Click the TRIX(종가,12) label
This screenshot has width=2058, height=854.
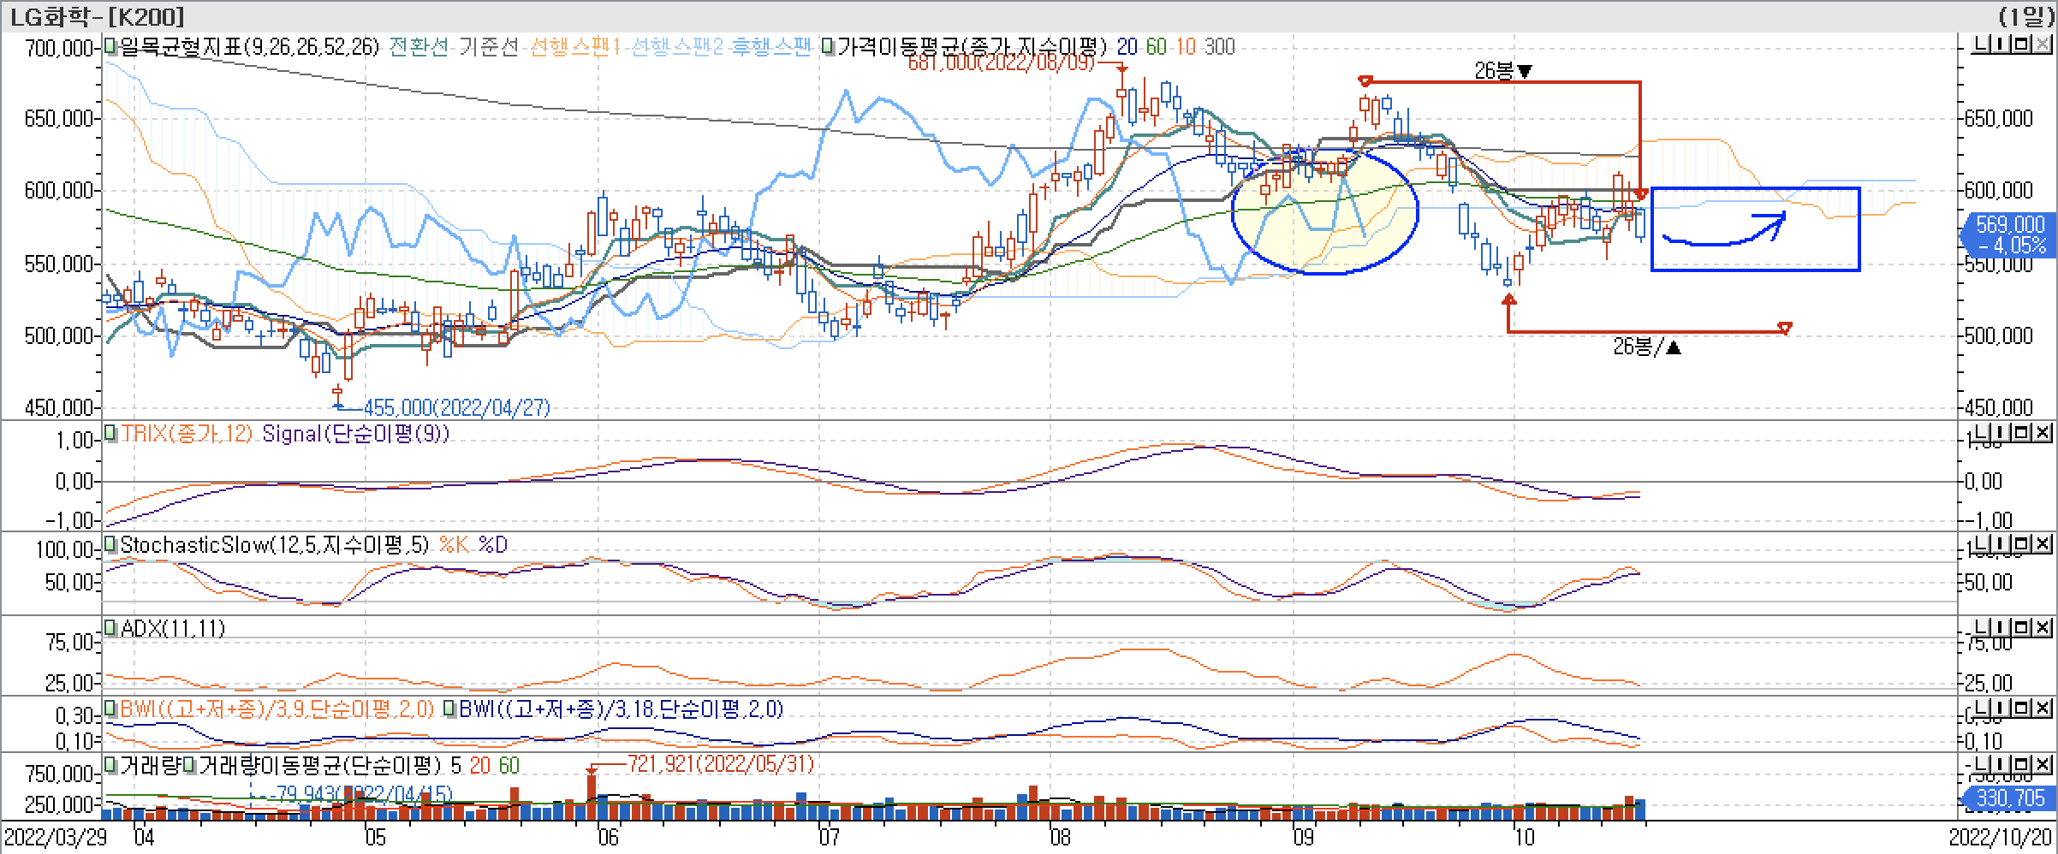pos(187,434)
